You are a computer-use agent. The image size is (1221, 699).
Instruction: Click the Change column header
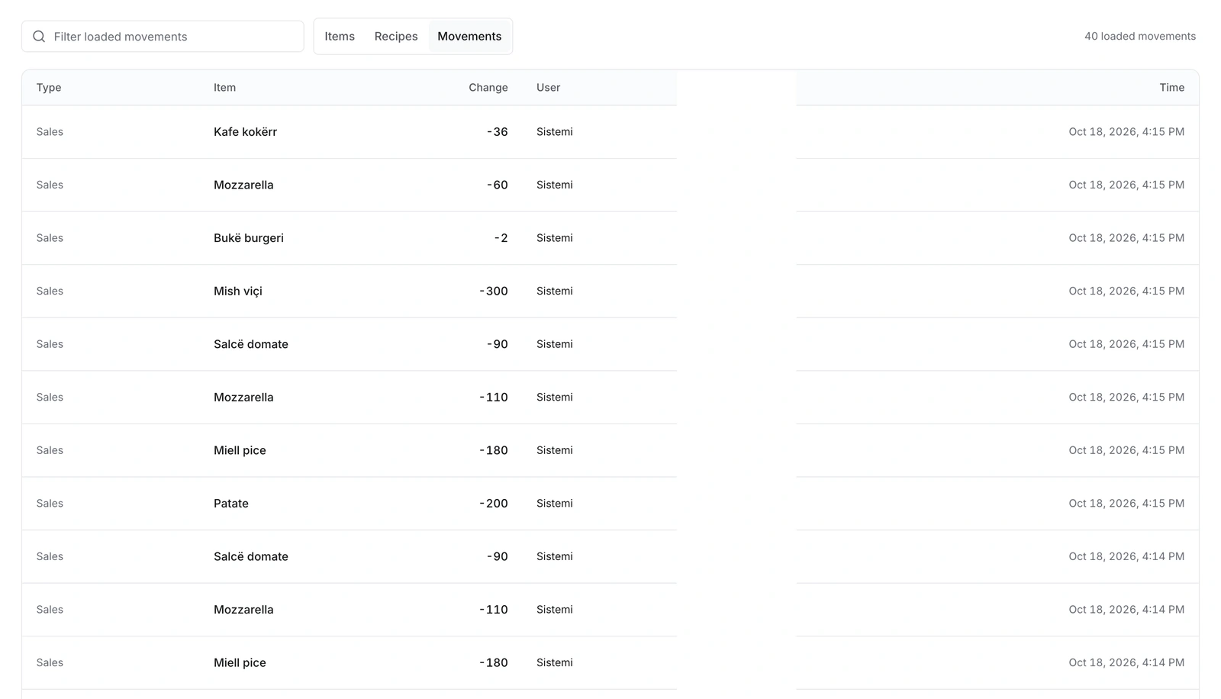488,88
